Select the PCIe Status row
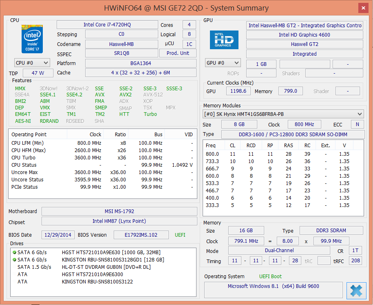Viewport: 373px width, 305px height. coord(103,187)
